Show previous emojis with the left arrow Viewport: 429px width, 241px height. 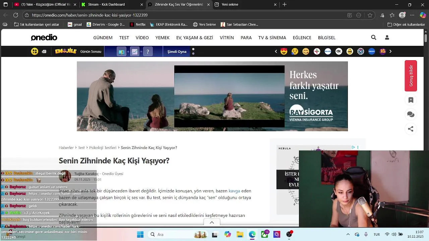pyautogui.click(x=276, y=51)
